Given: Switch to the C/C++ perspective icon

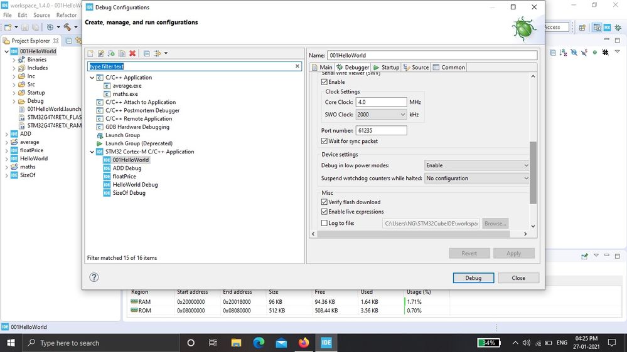Looking at the screenshot, I should coord(597,27).
